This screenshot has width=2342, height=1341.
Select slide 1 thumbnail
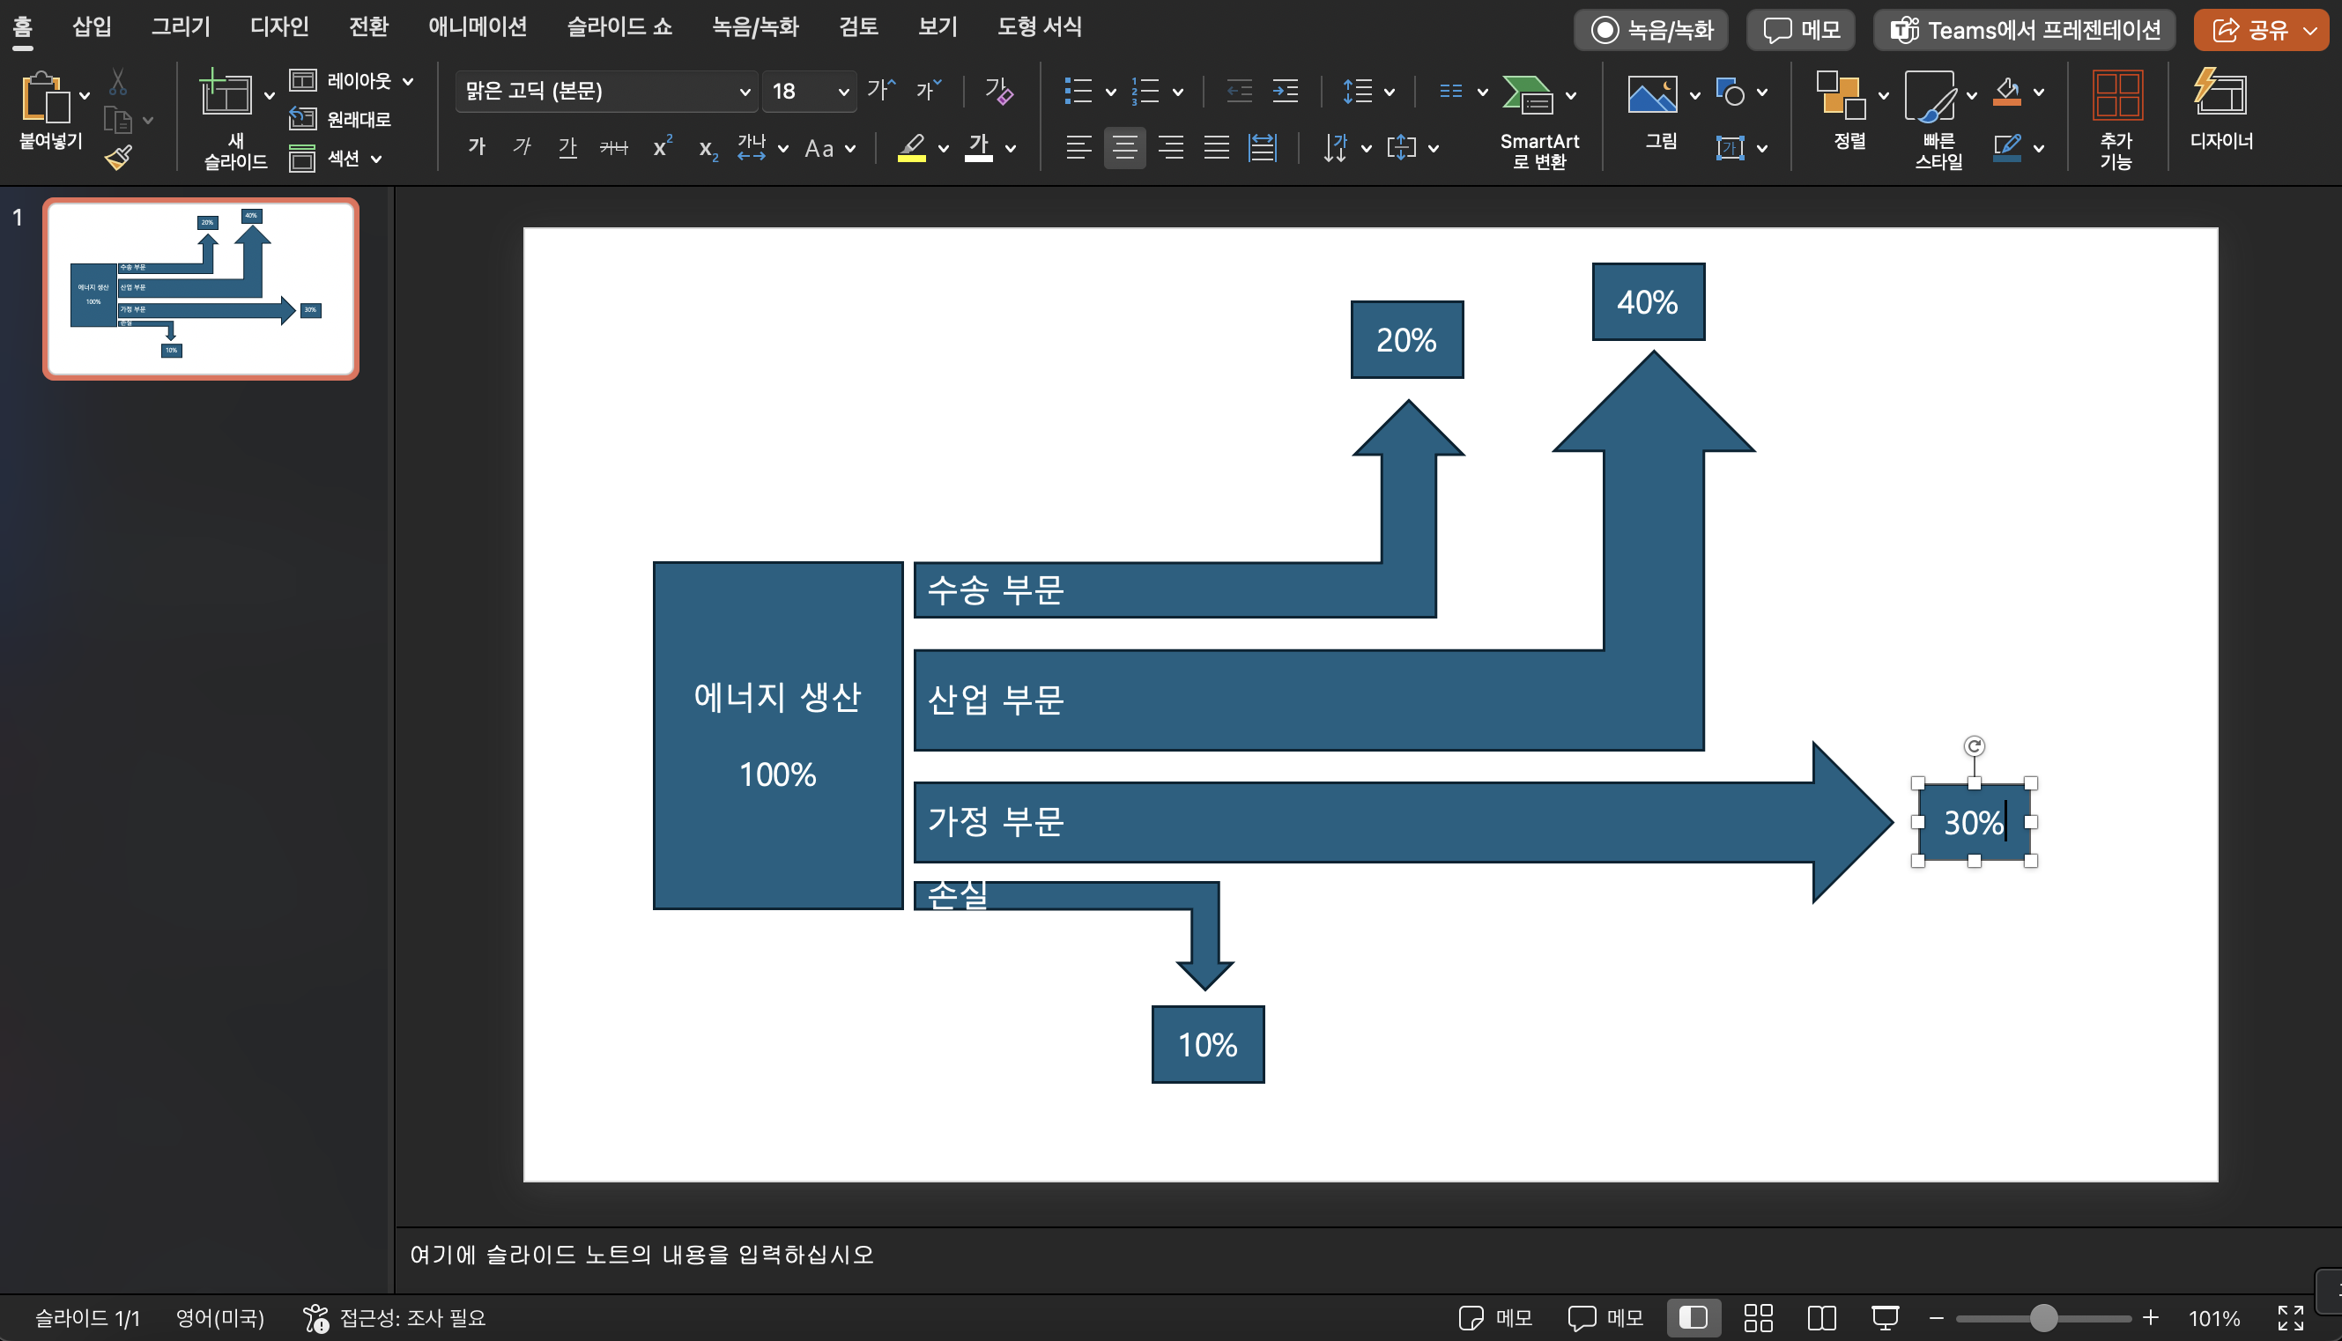[x=201, y=288]
